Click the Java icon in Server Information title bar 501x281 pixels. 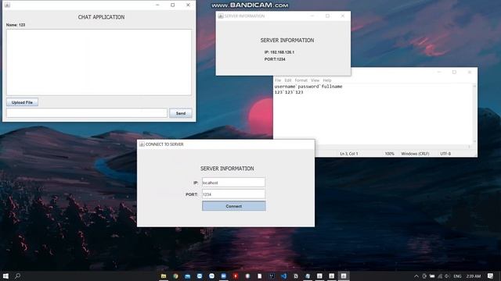pyautogui.click(x=221, y=16)
